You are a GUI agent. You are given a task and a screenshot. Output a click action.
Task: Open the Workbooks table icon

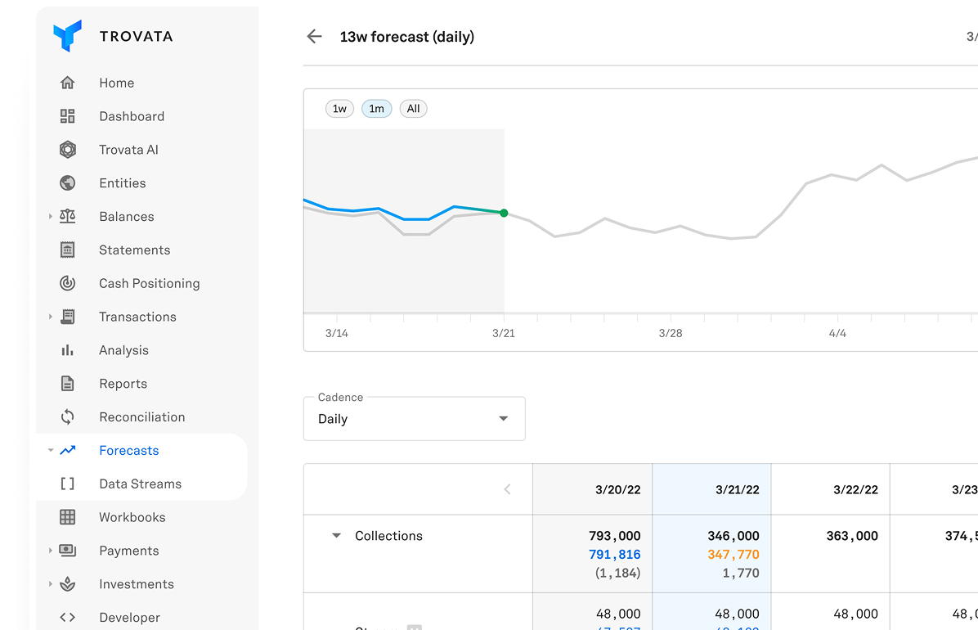68,517
